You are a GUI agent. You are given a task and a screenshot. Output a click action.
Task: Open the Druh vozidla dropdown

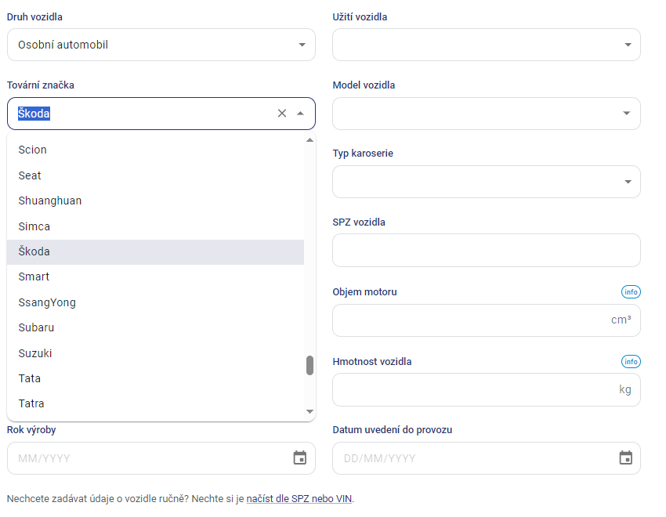pyautogui.click(x=161, y=45)
